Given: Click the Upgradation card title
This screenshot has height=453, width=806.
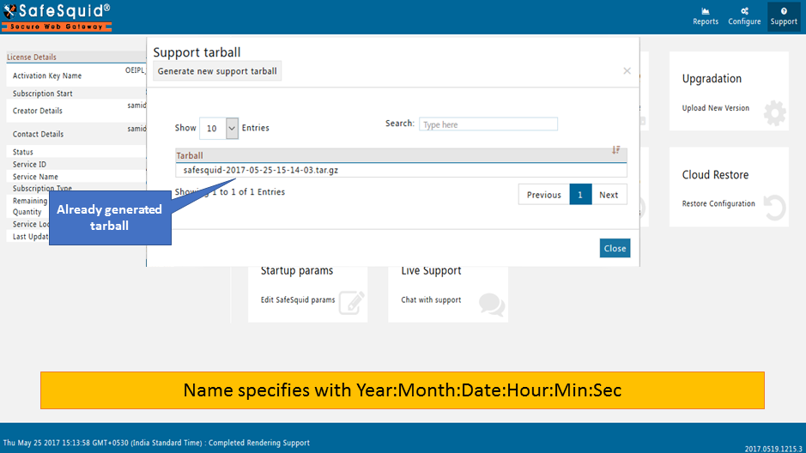Looking at the screenshot, I should [x=712, y=79].
